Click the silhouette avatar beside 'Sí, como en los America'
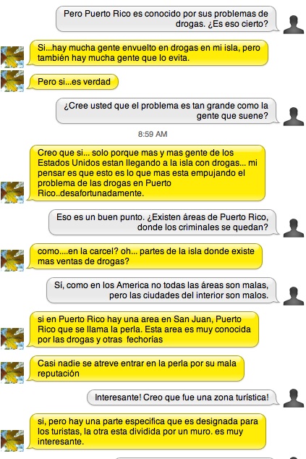306x459 pixels. pos(294,296)
